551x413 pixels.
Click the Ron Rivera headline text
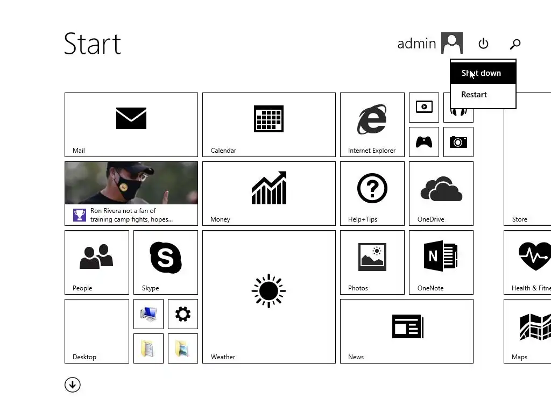point(131,215)
